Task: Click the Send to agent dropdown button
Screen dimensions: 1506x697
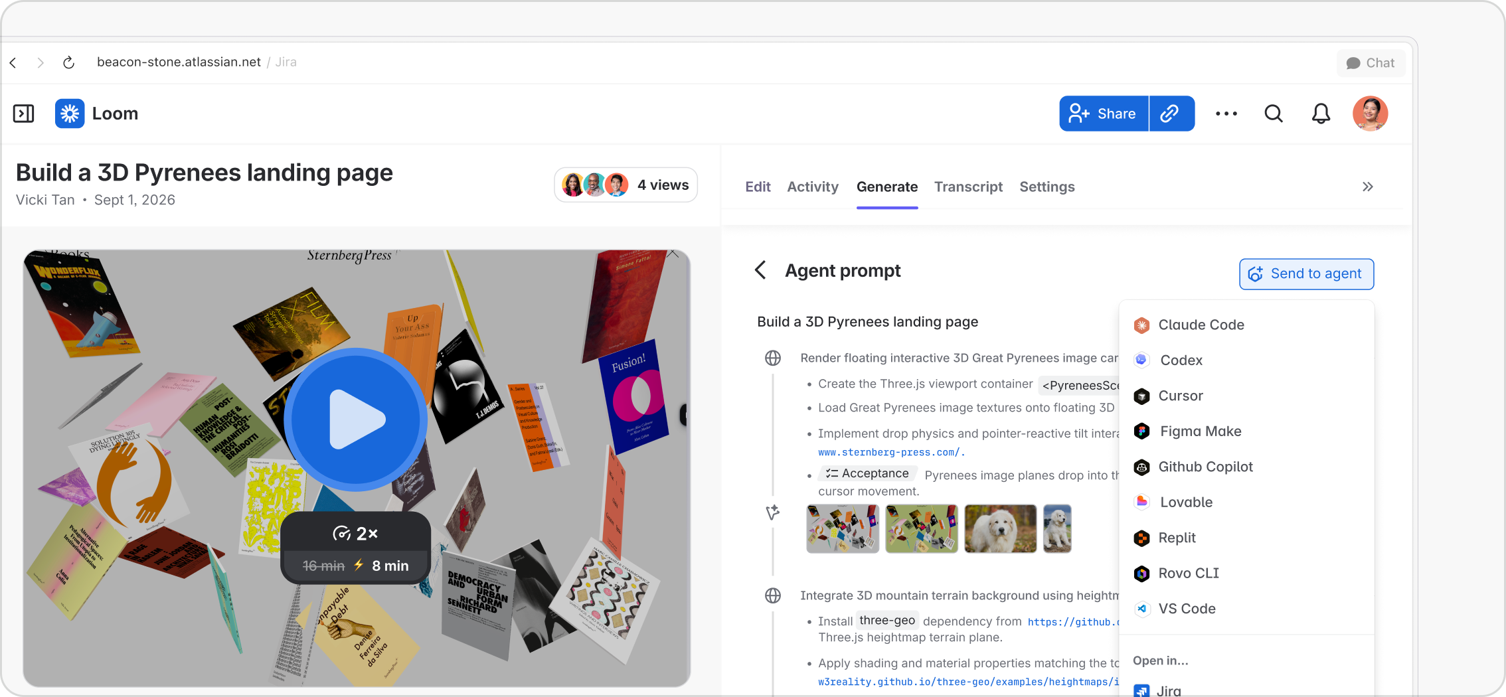Action: point(1306,274)
